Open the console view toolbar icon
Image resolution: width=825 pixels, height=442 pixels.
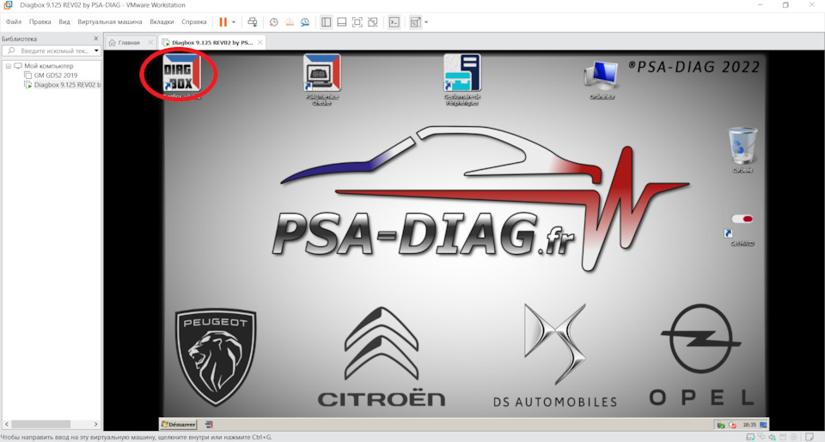click(x=394, y=22)
